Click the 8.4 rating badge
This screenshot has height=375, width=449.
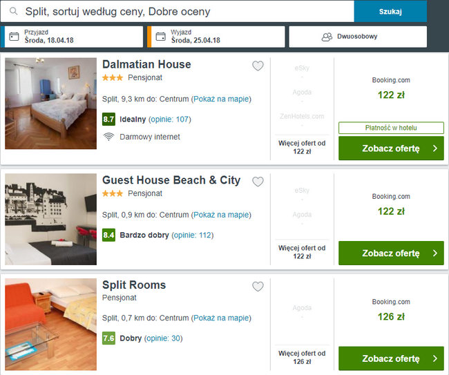[x=108, y=235]
